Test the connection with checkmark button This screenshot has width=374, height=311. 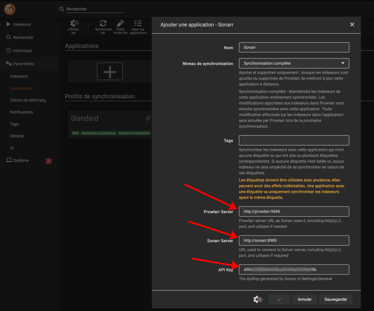tap(279, 299)
